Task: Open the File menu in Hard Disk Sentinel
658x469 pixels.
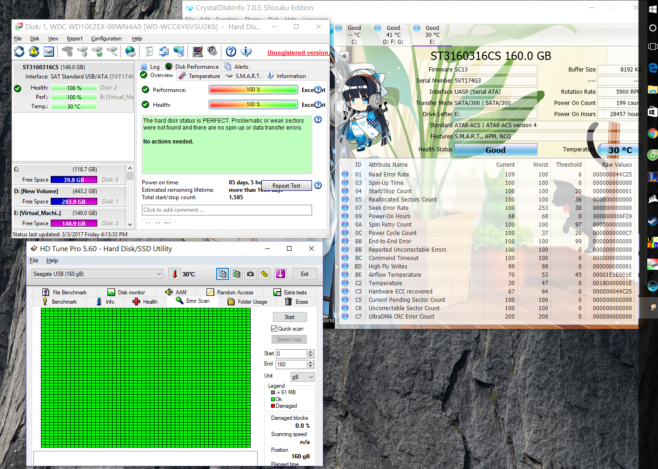Action: (18, 39)
